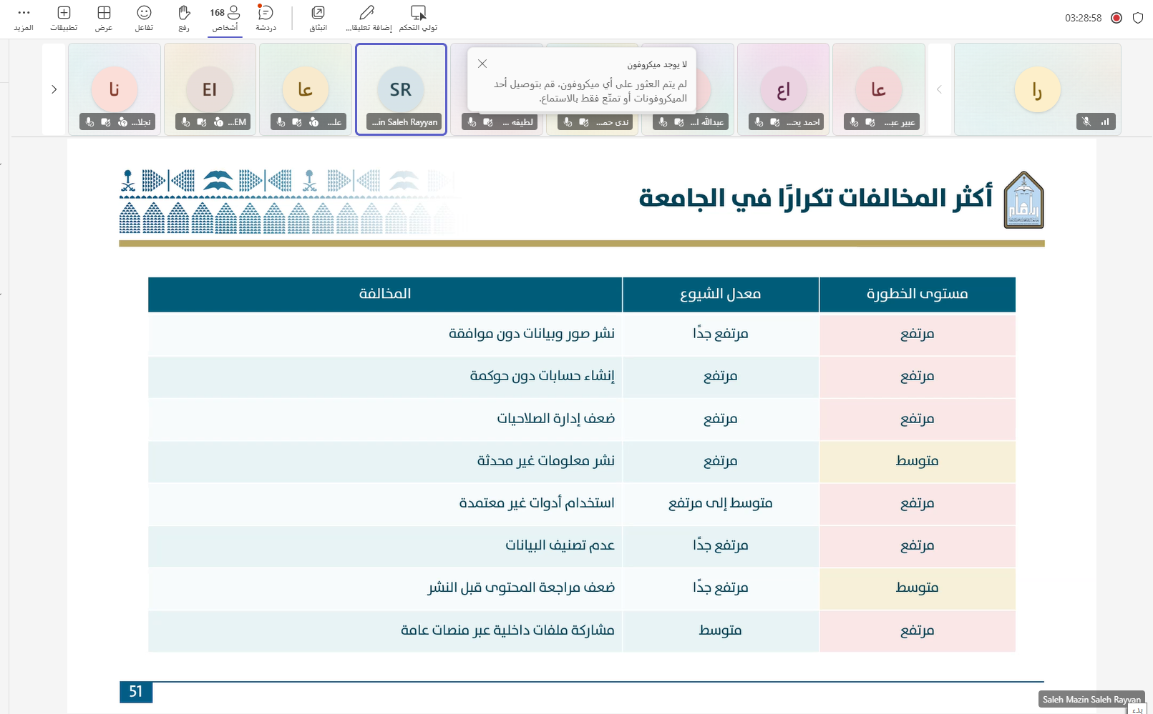Viewport: 1153px width, 714px height.
Task: Click the meeting timer 03:28:58
Action: pos(1083,18)
